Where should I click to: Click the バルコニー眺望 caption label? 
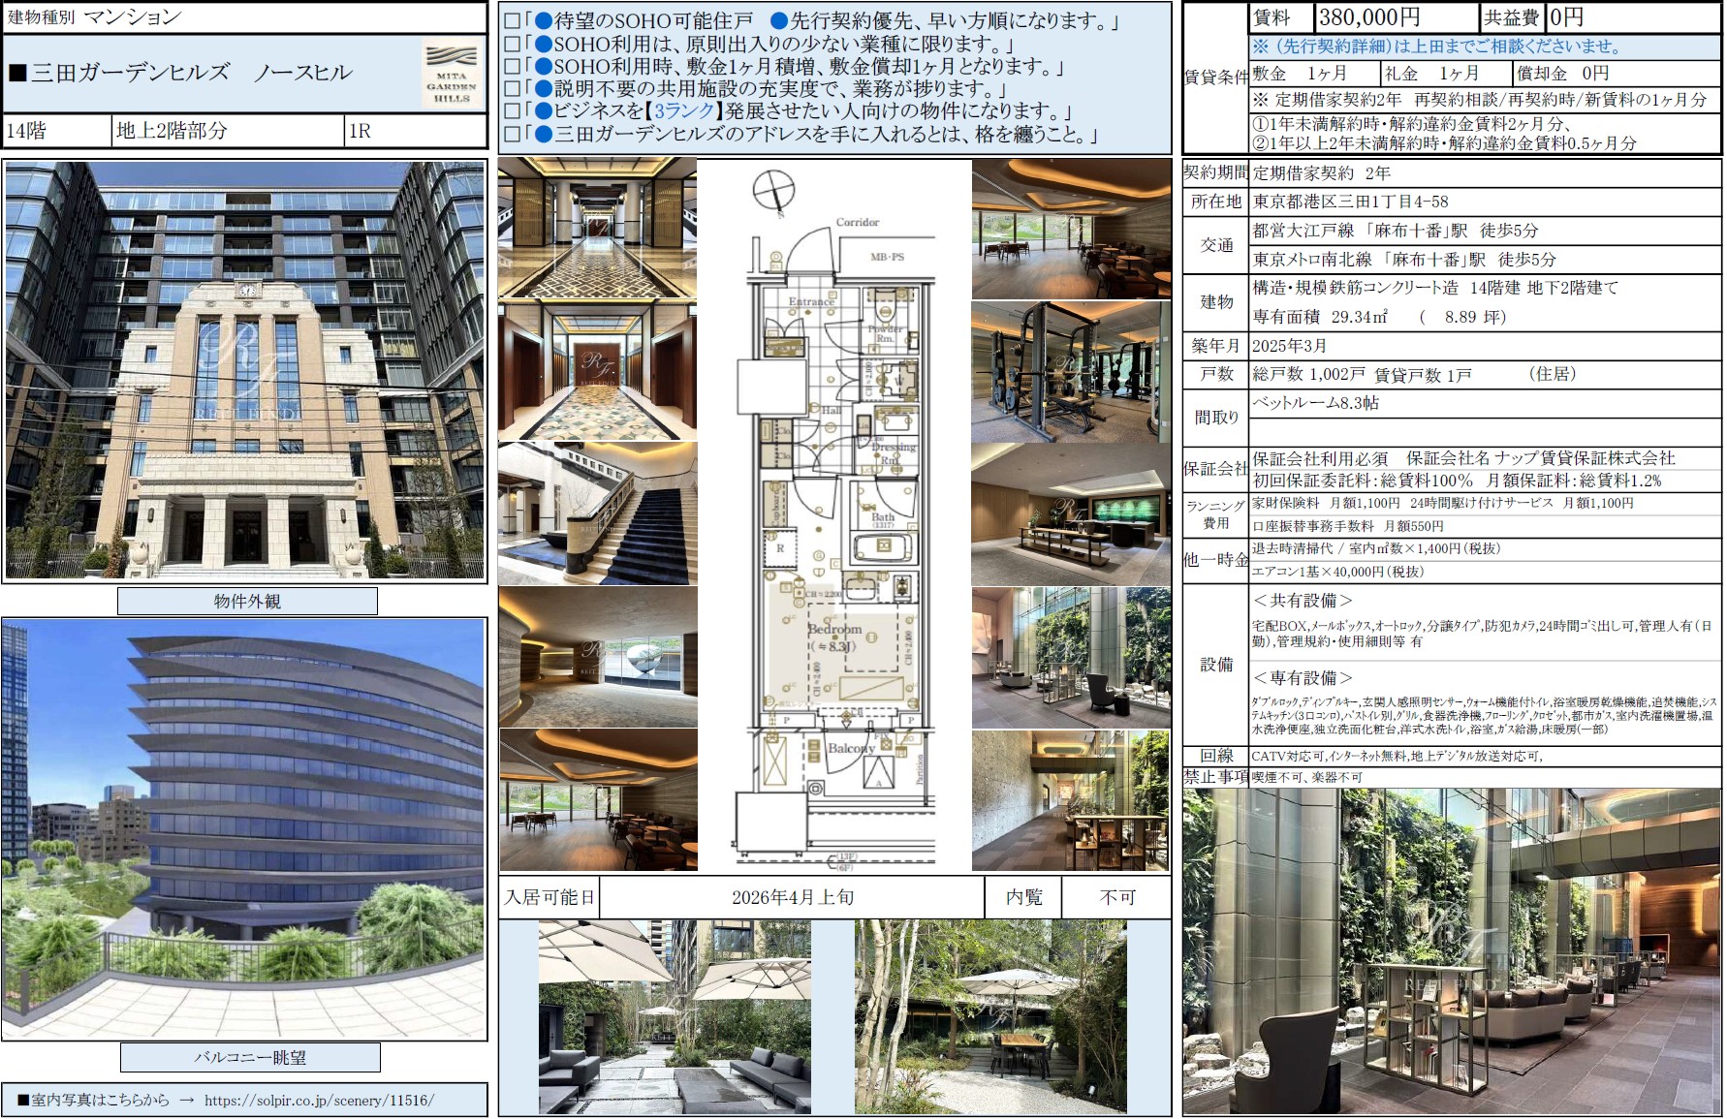(250, 1058)
